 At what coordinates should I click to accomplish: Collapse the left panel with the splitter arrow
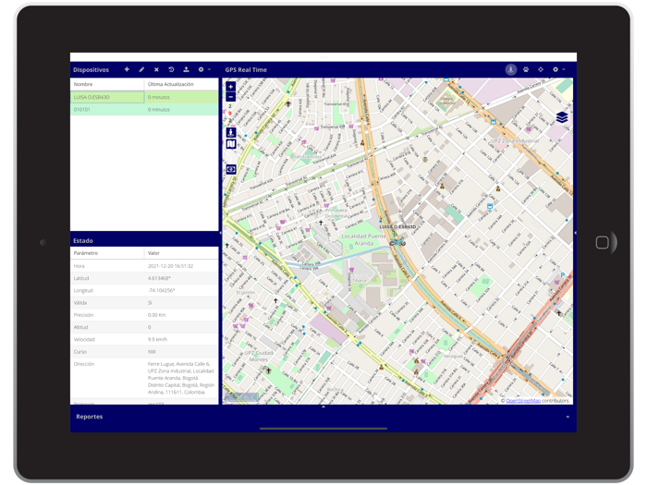[220, 233]
